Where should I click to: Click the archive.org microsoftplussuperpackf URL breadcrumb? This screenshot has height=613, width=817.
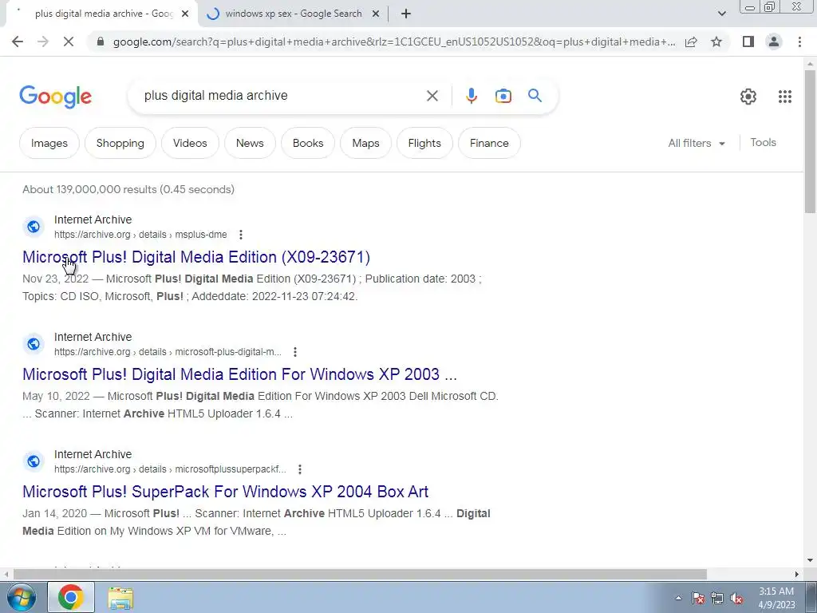click(x=170, y=469)
